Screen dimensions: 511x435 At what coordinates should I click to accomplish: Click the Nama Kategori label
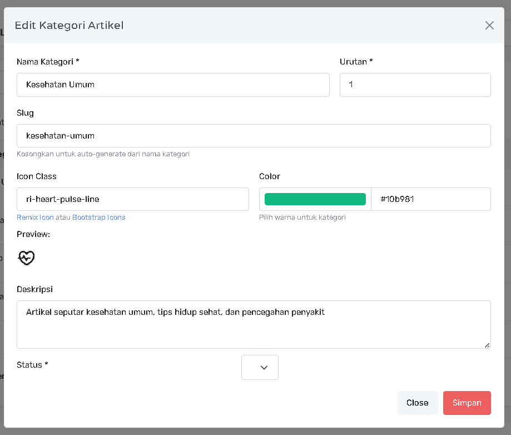point(48,62)
